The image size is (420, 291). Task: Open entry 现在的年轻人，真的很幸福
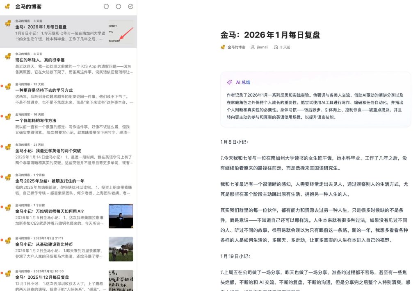(40, 60)
